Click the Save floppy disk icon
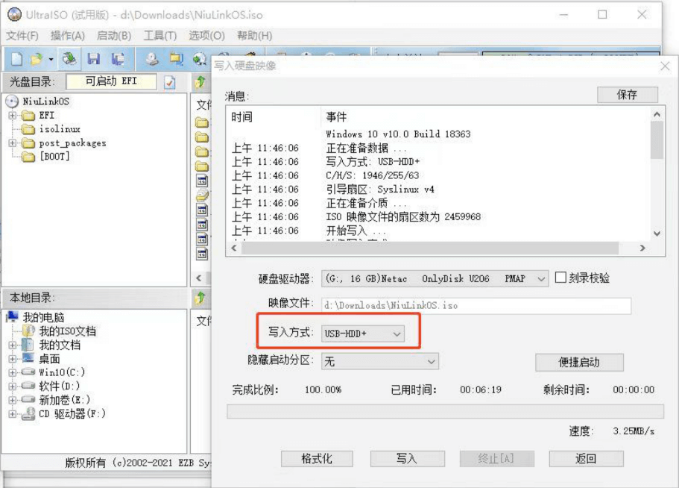 [94, 59]
